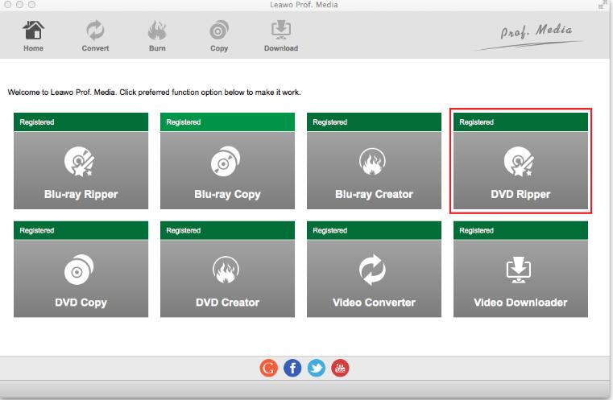This screenshot has width=613, height=400.
Task: Click the Home label in toolbar
Action: tap(33, 48)
